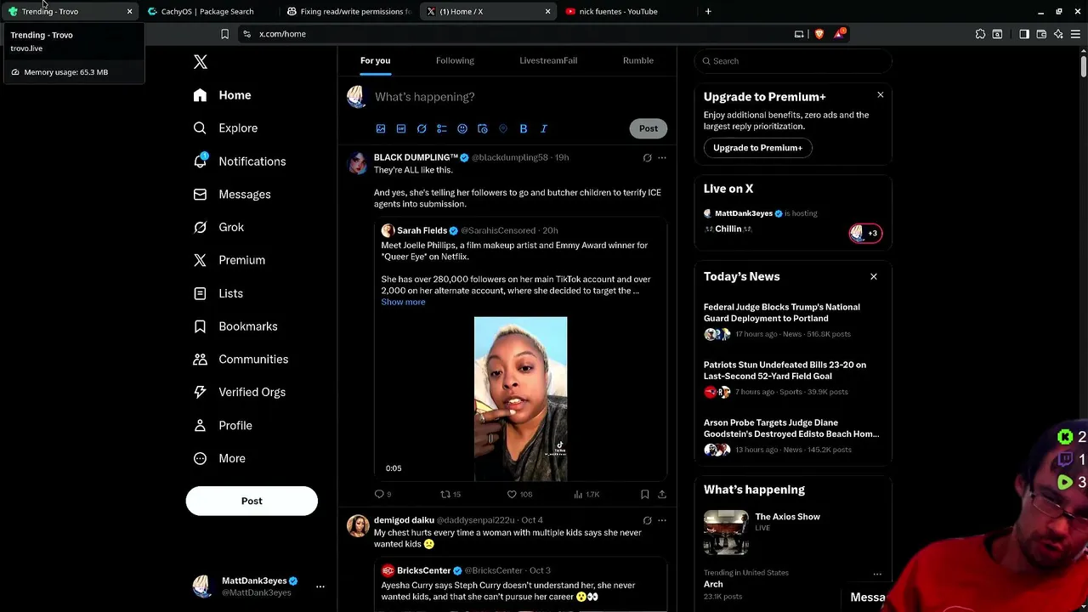The image size is (1088, 612).
Task: Switch to the For you tab
Action: coord(375,60)
